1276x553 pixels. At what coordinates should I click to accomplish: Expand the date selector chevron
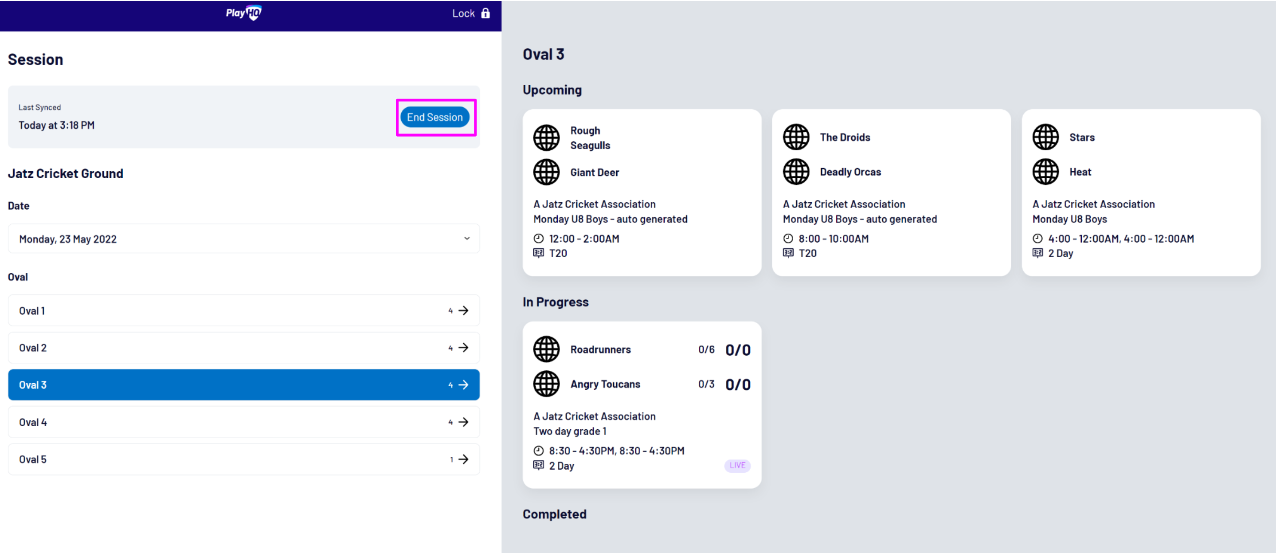[x=466, y=239]
